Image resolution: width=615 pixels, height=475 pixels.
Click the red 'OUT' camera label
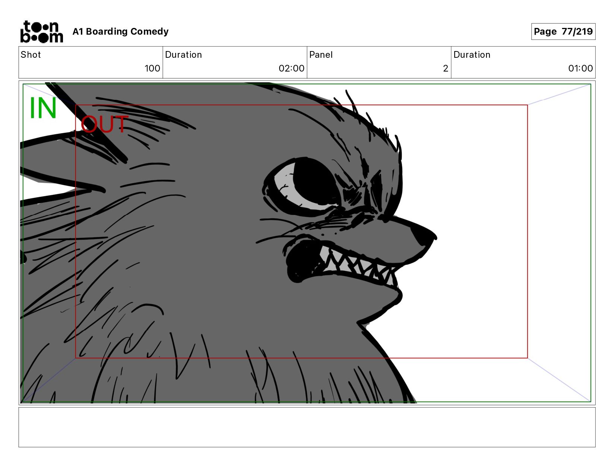pyautogui.click(x=104, y=124)
